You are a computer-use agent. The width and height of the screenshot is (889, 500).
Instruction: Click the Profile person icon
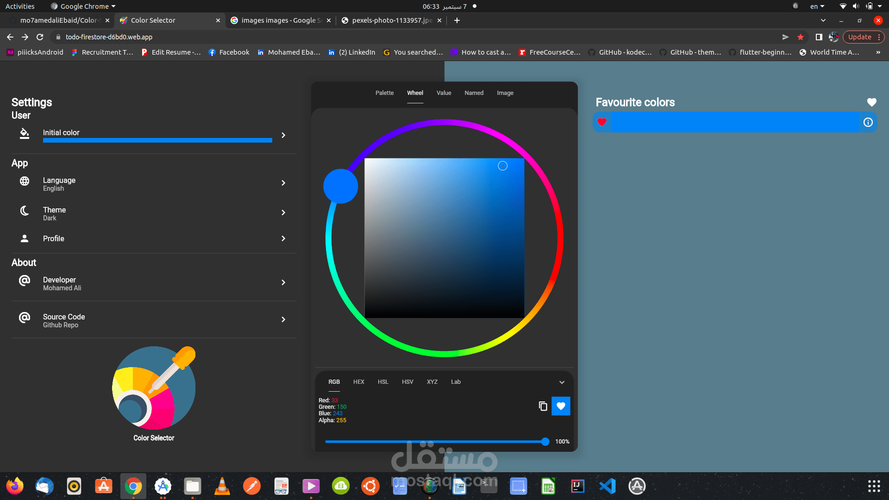[x=25, y=238]
